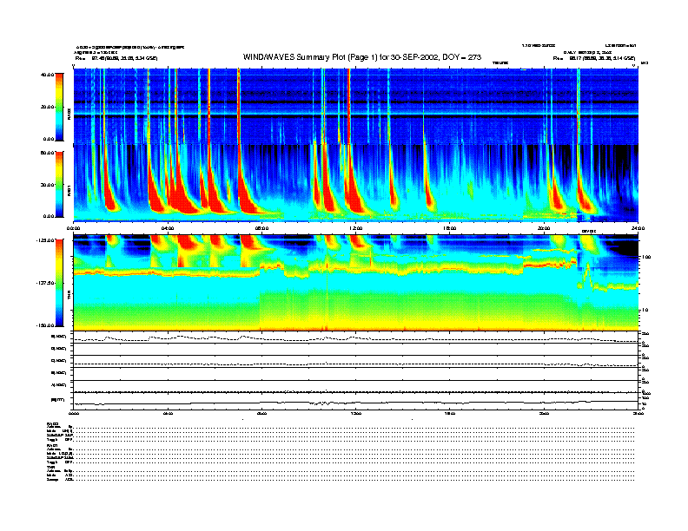Click the 30.00 tick on RAD1 scale
Viewport: 688px width, 531px height.
pos(47,185)
